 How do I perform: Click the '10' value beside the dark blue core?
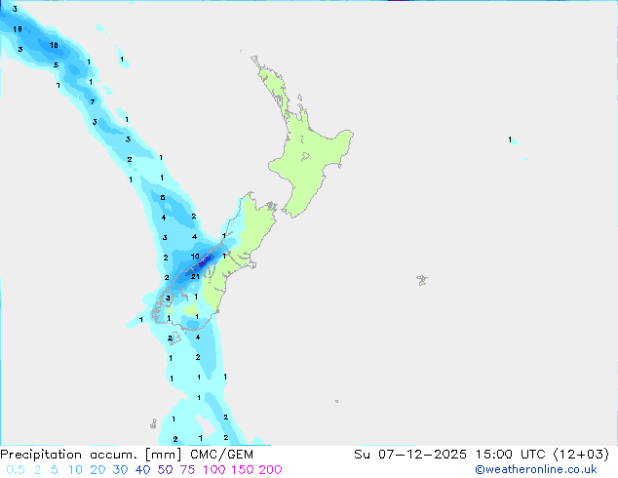195,257
